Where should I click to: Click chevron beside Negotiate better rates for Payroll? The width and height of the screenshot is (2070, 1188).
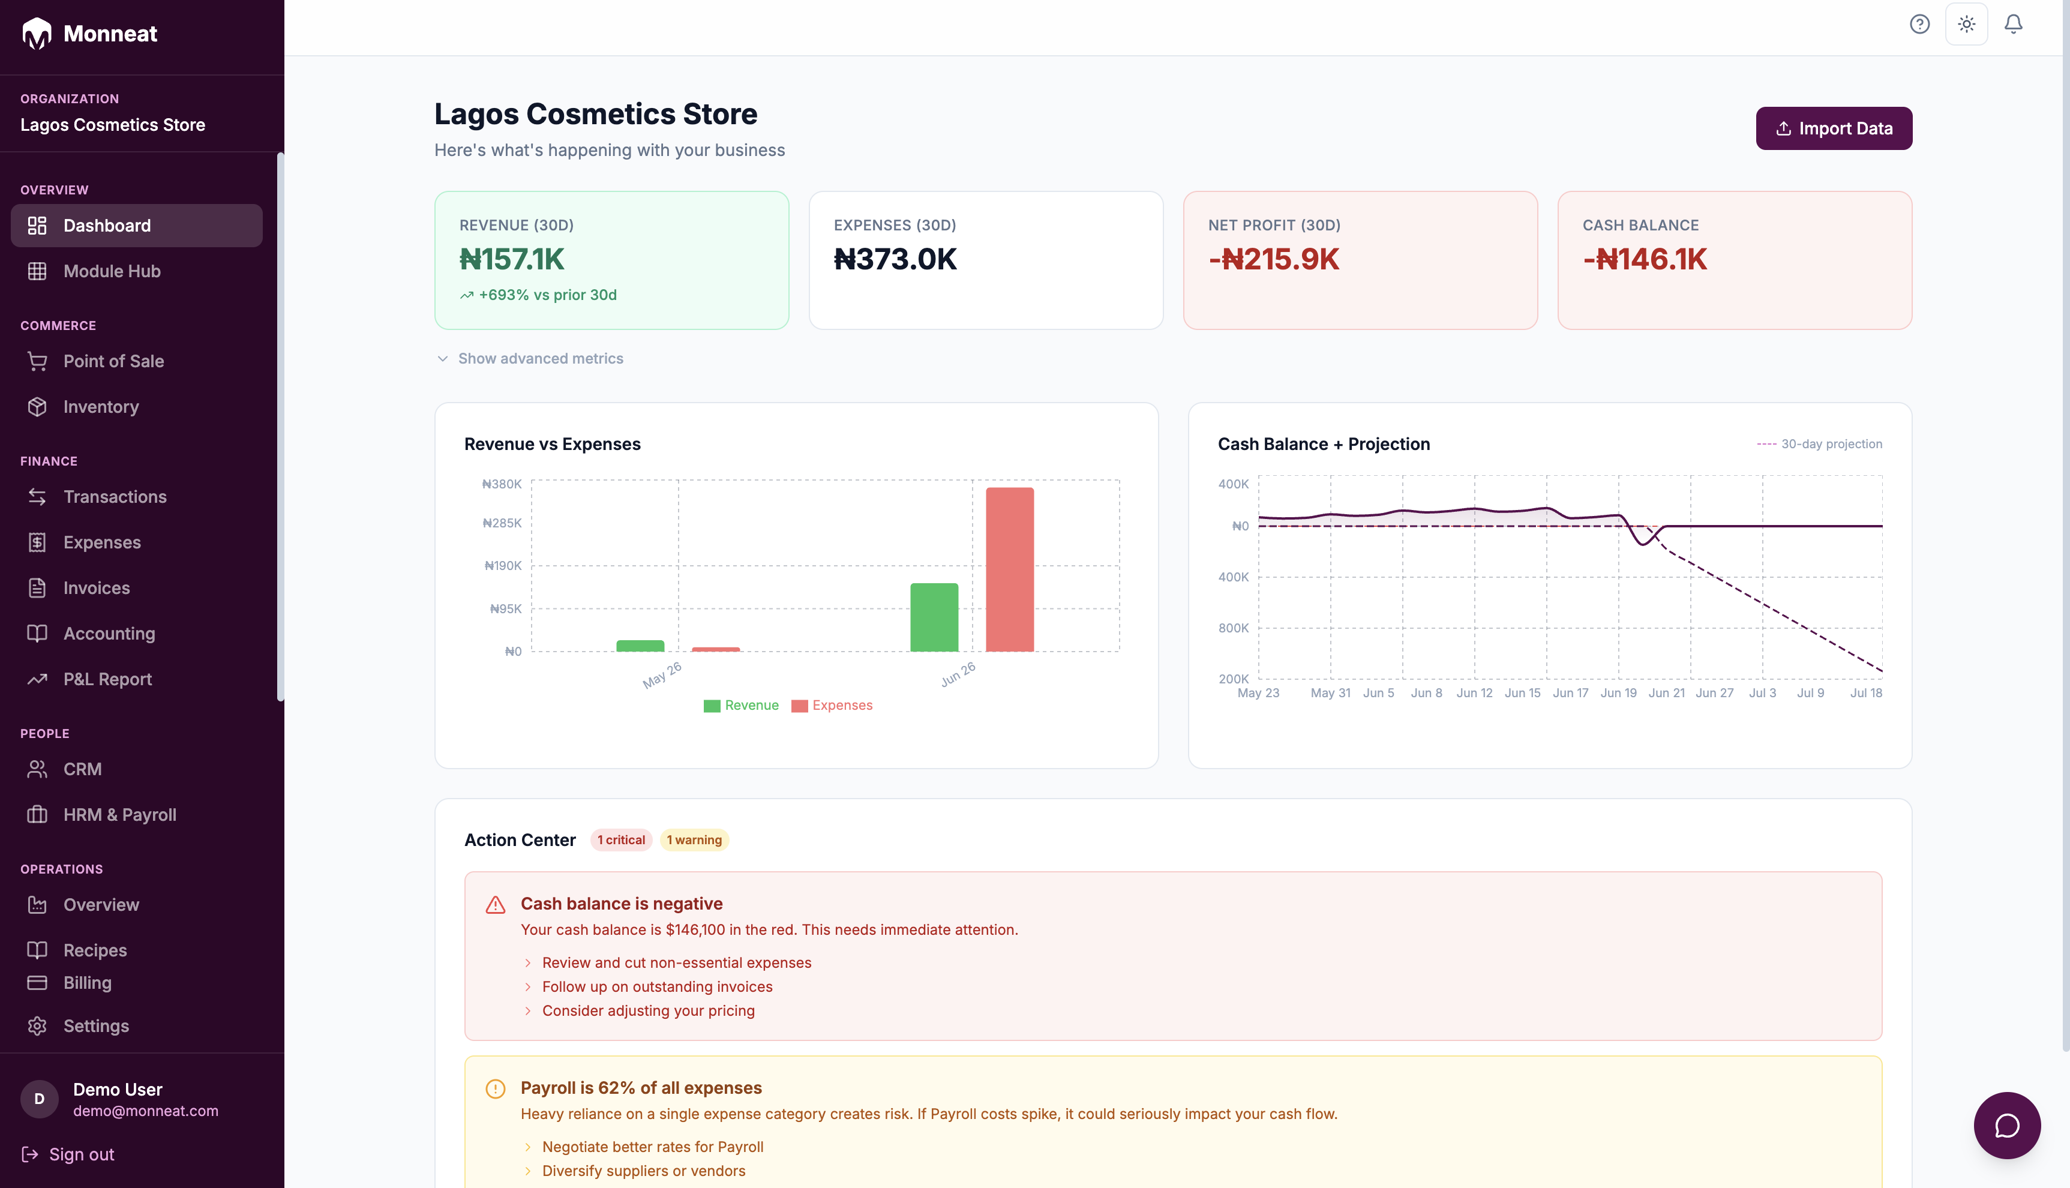point(528,1147)
